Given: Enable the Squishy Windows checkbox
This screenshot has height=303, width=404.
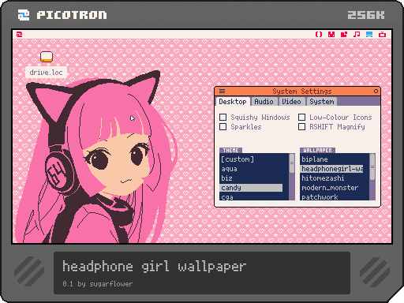Looking at the screenshot, I should 223,117.
